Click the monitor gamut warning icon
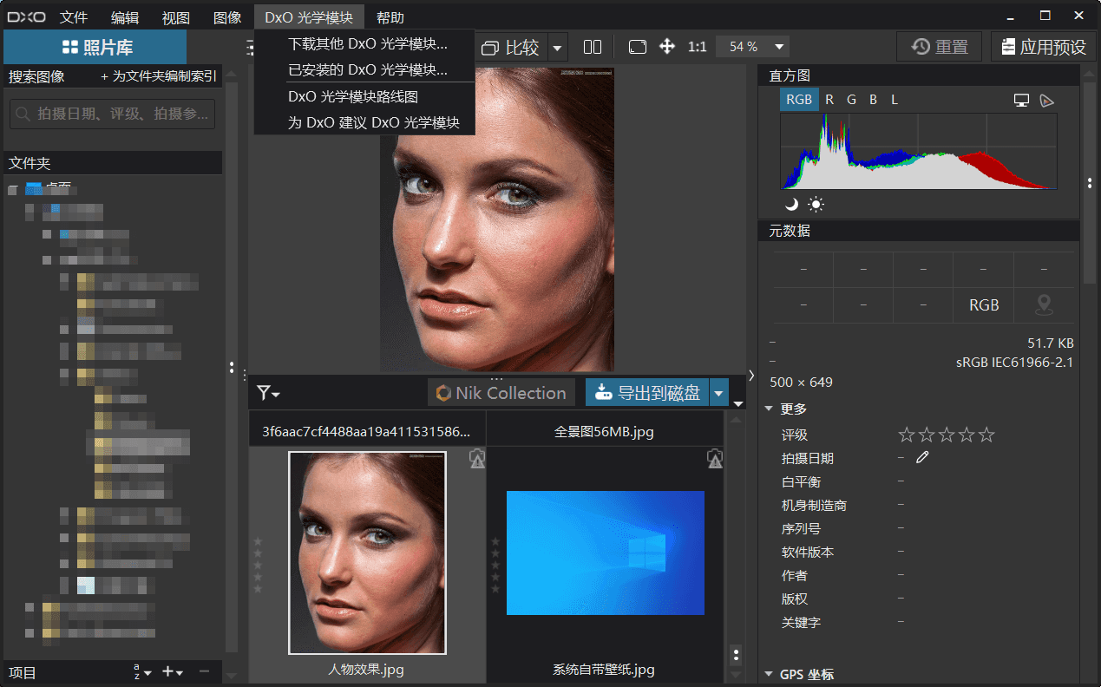The width and height of the screenshot is (1101, 687). 1021,100
